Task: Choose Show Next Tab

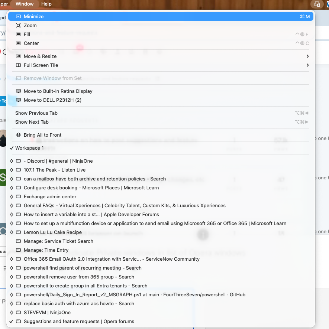Action: tap(161, 122)
